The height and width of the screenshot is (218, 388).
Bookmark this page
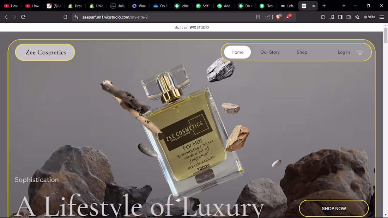(x=65, y=17)
